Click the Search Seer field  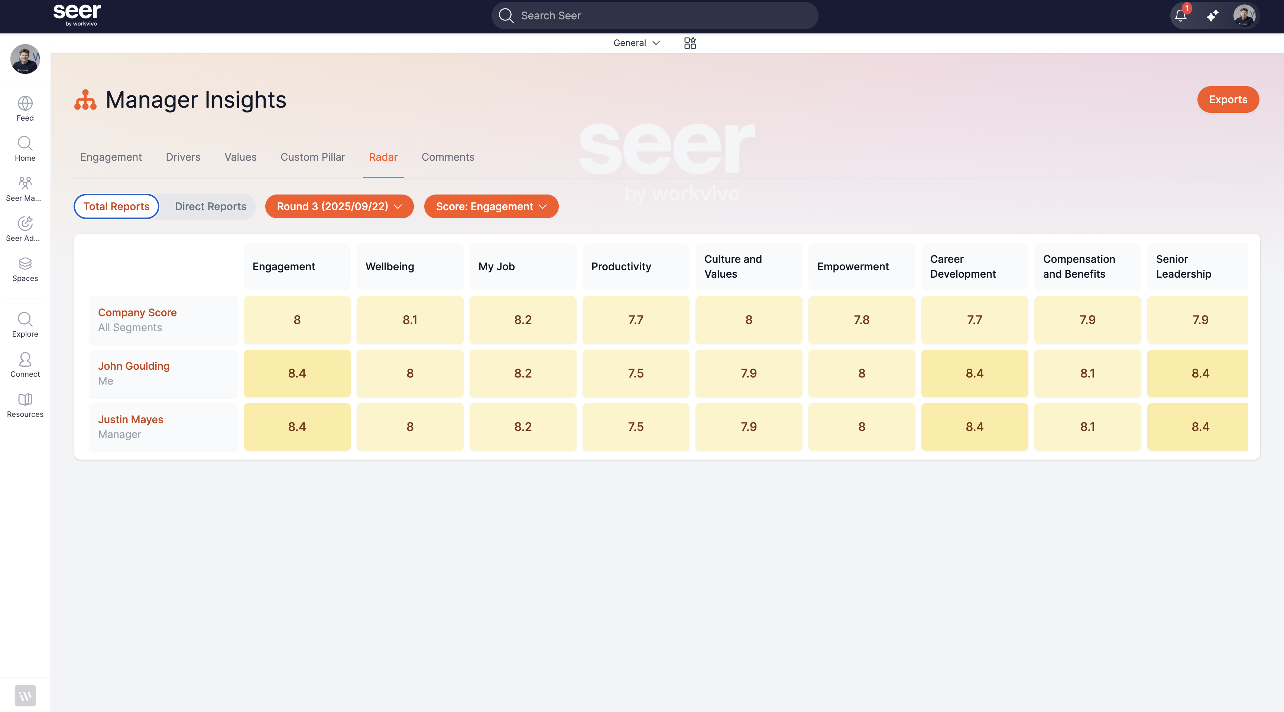[x=655, y=16]
